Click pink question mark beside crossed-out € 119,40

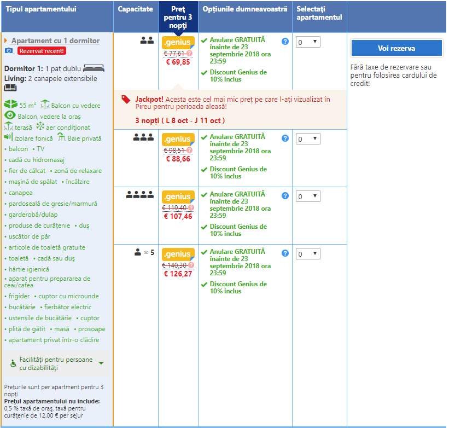coord(190,207)
